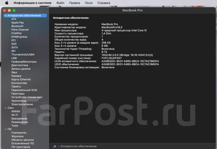Image resolution: width=217 pixels, height=149 pixels.
Task: Select Диагностика in the sidebar
Action: 20,65
